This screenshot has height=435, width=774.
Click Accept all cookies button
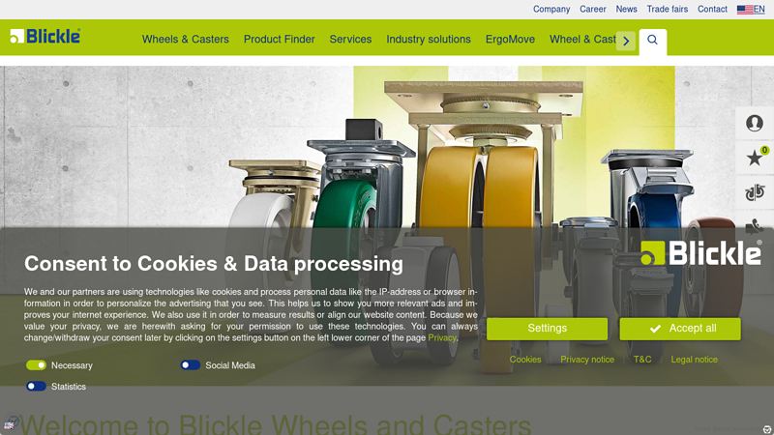click(x=680, y=329)
